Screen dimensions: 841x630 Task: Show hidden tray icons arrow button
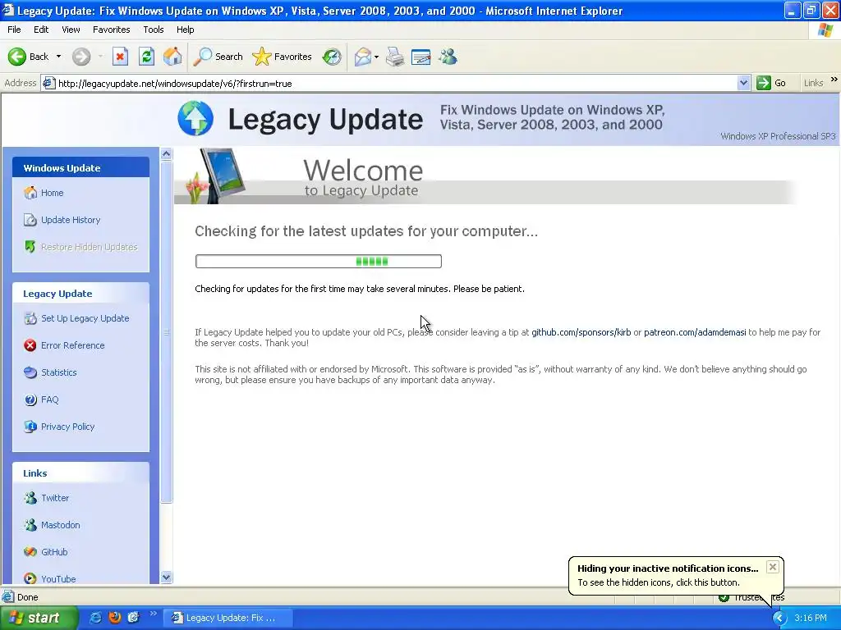(779, 618)
